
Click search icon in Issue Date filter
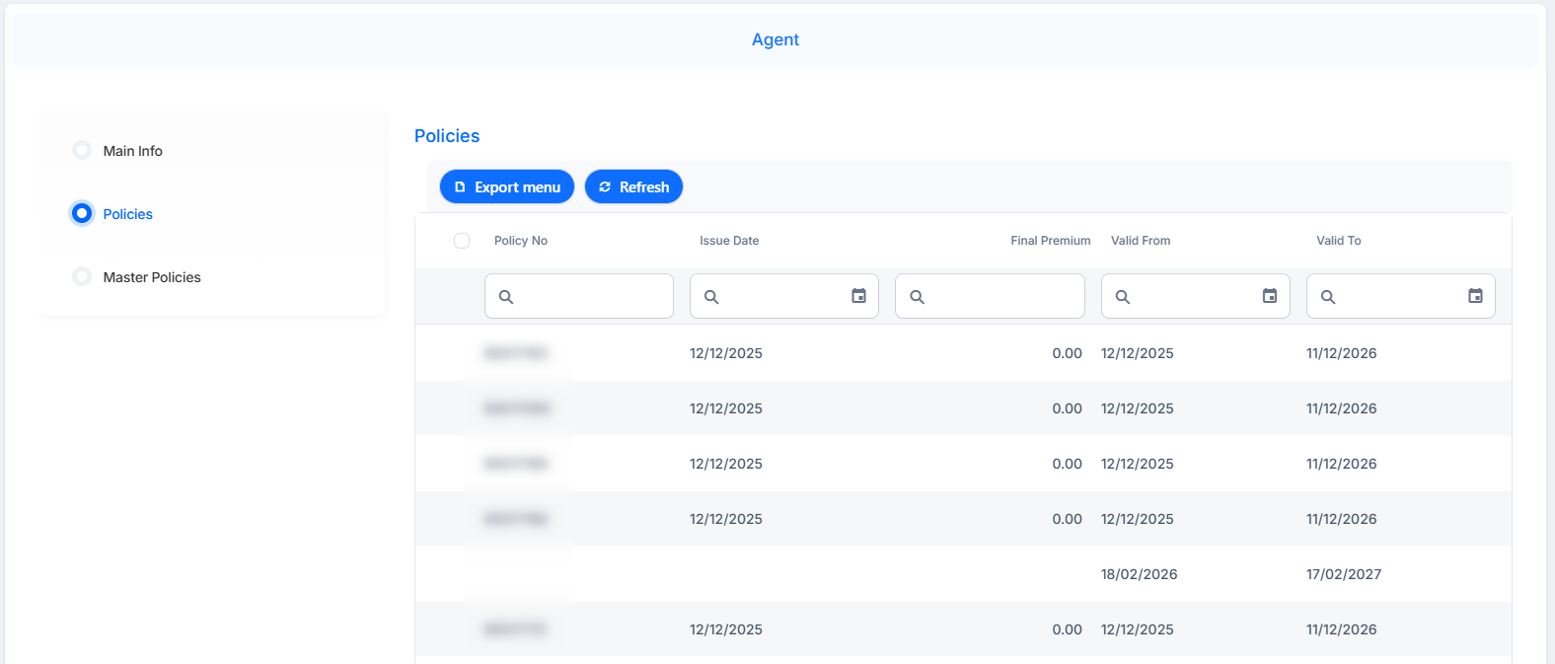click(711, 297)
